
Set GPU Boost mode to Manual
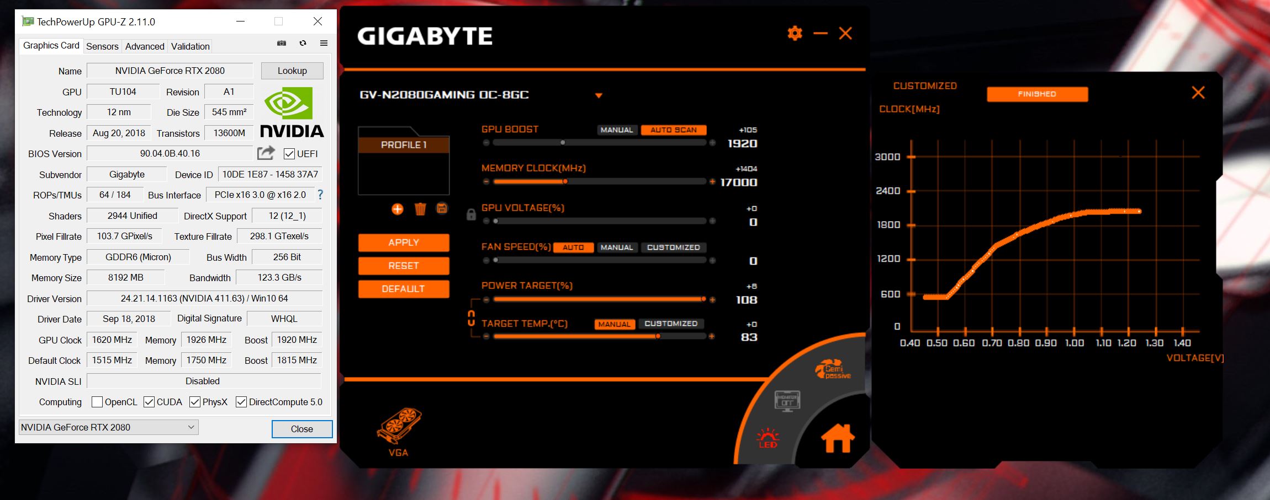click(617, 130)
